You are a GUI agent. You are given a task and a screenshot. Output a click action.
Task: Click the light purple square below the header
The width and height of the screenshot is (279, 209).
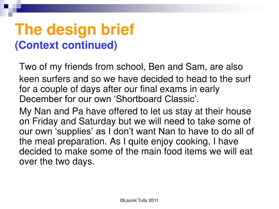coord(11,14)
